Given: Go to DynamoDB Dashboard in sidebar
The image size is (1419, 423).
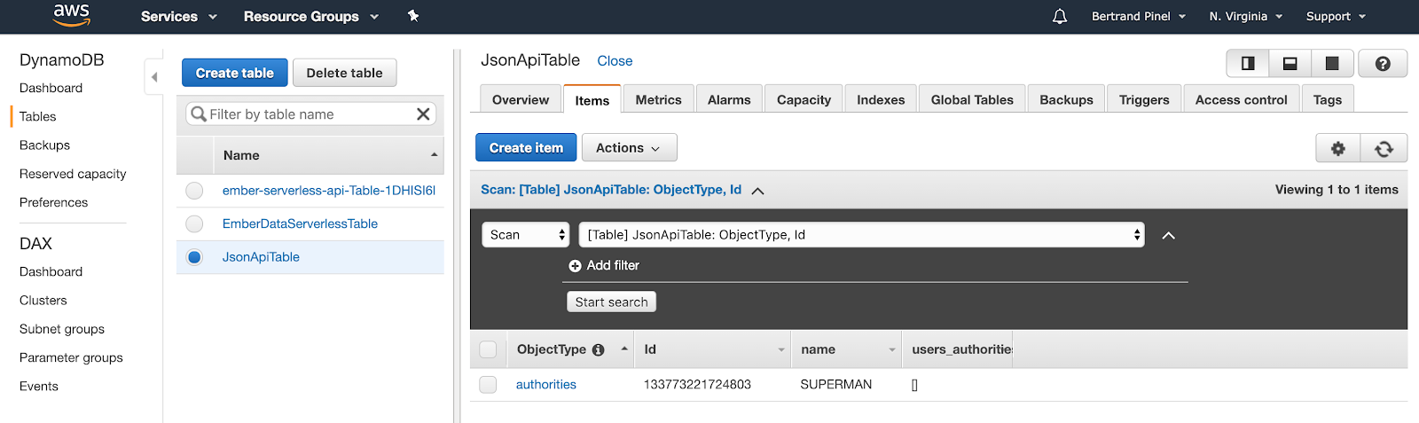Looking at the screenshot, I should pyautogui.click(x=51, y=89).
